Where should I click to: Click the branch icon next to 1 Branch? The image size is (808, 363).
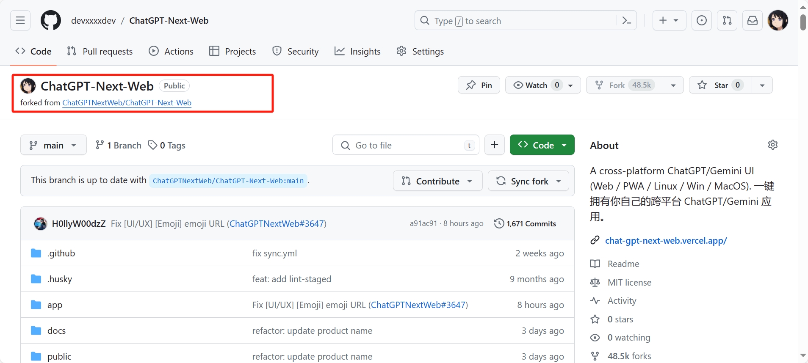coord(100,145)
